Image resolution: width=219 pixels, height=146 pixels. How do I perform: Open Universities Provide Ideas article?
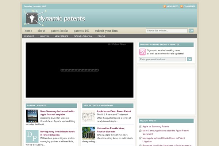tap(111, 130)
